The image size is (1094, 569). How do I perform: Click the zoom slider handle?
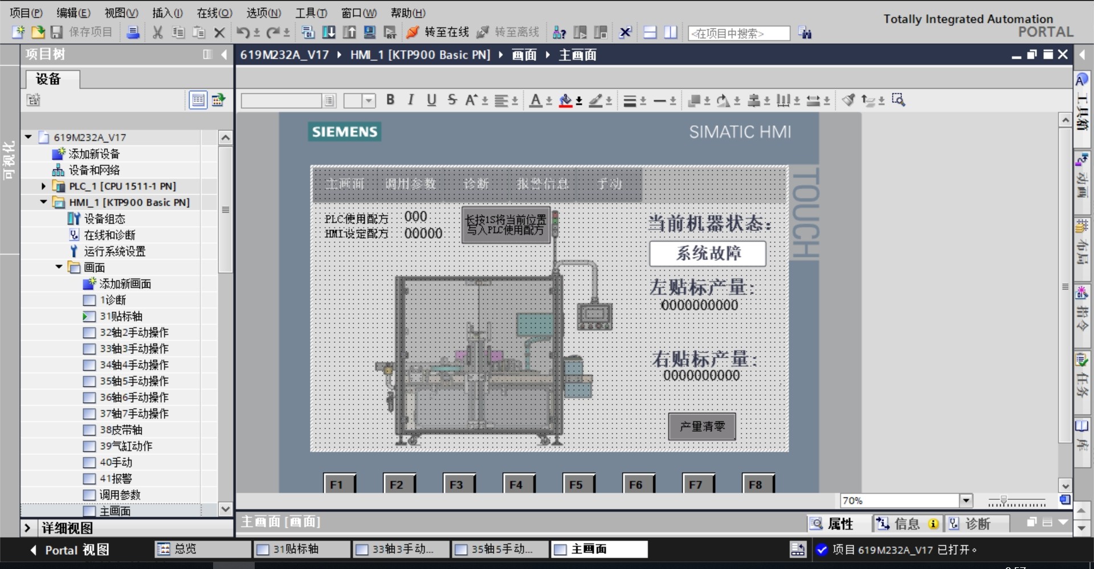pos(1003,501)
